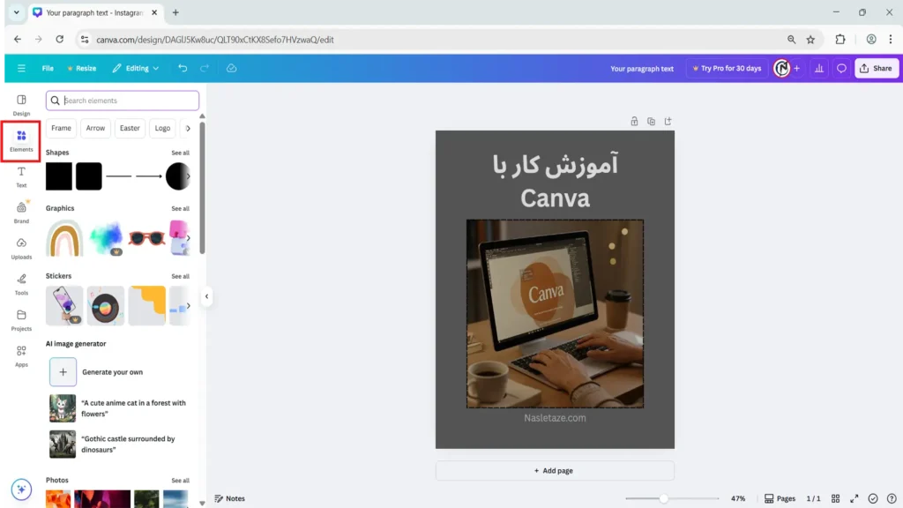Image resolution: width=903 pixels, height=508 pixels.
Task: Open the help question mark icon
Action: (x=892, y=498)
